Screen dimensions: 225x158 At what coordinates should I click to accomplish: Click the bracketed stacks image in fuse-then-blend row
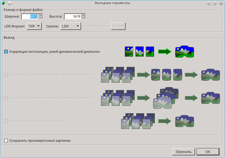tap(118, 75)
